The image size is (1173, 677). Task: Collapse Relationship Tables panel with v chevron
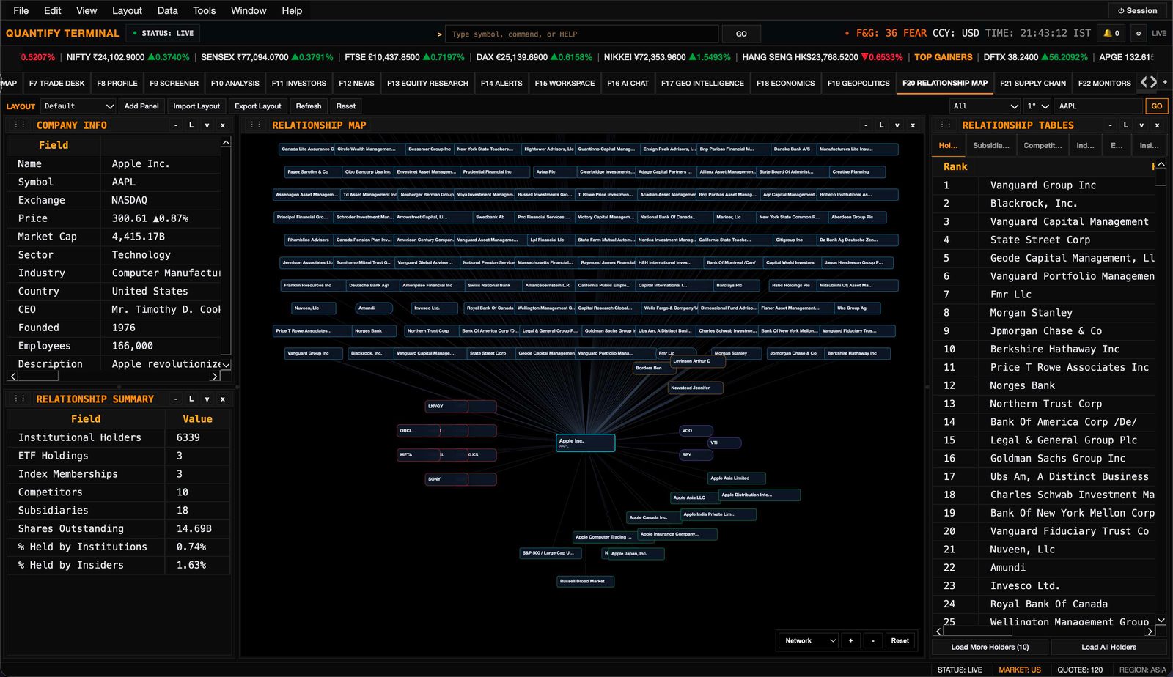1141,125
